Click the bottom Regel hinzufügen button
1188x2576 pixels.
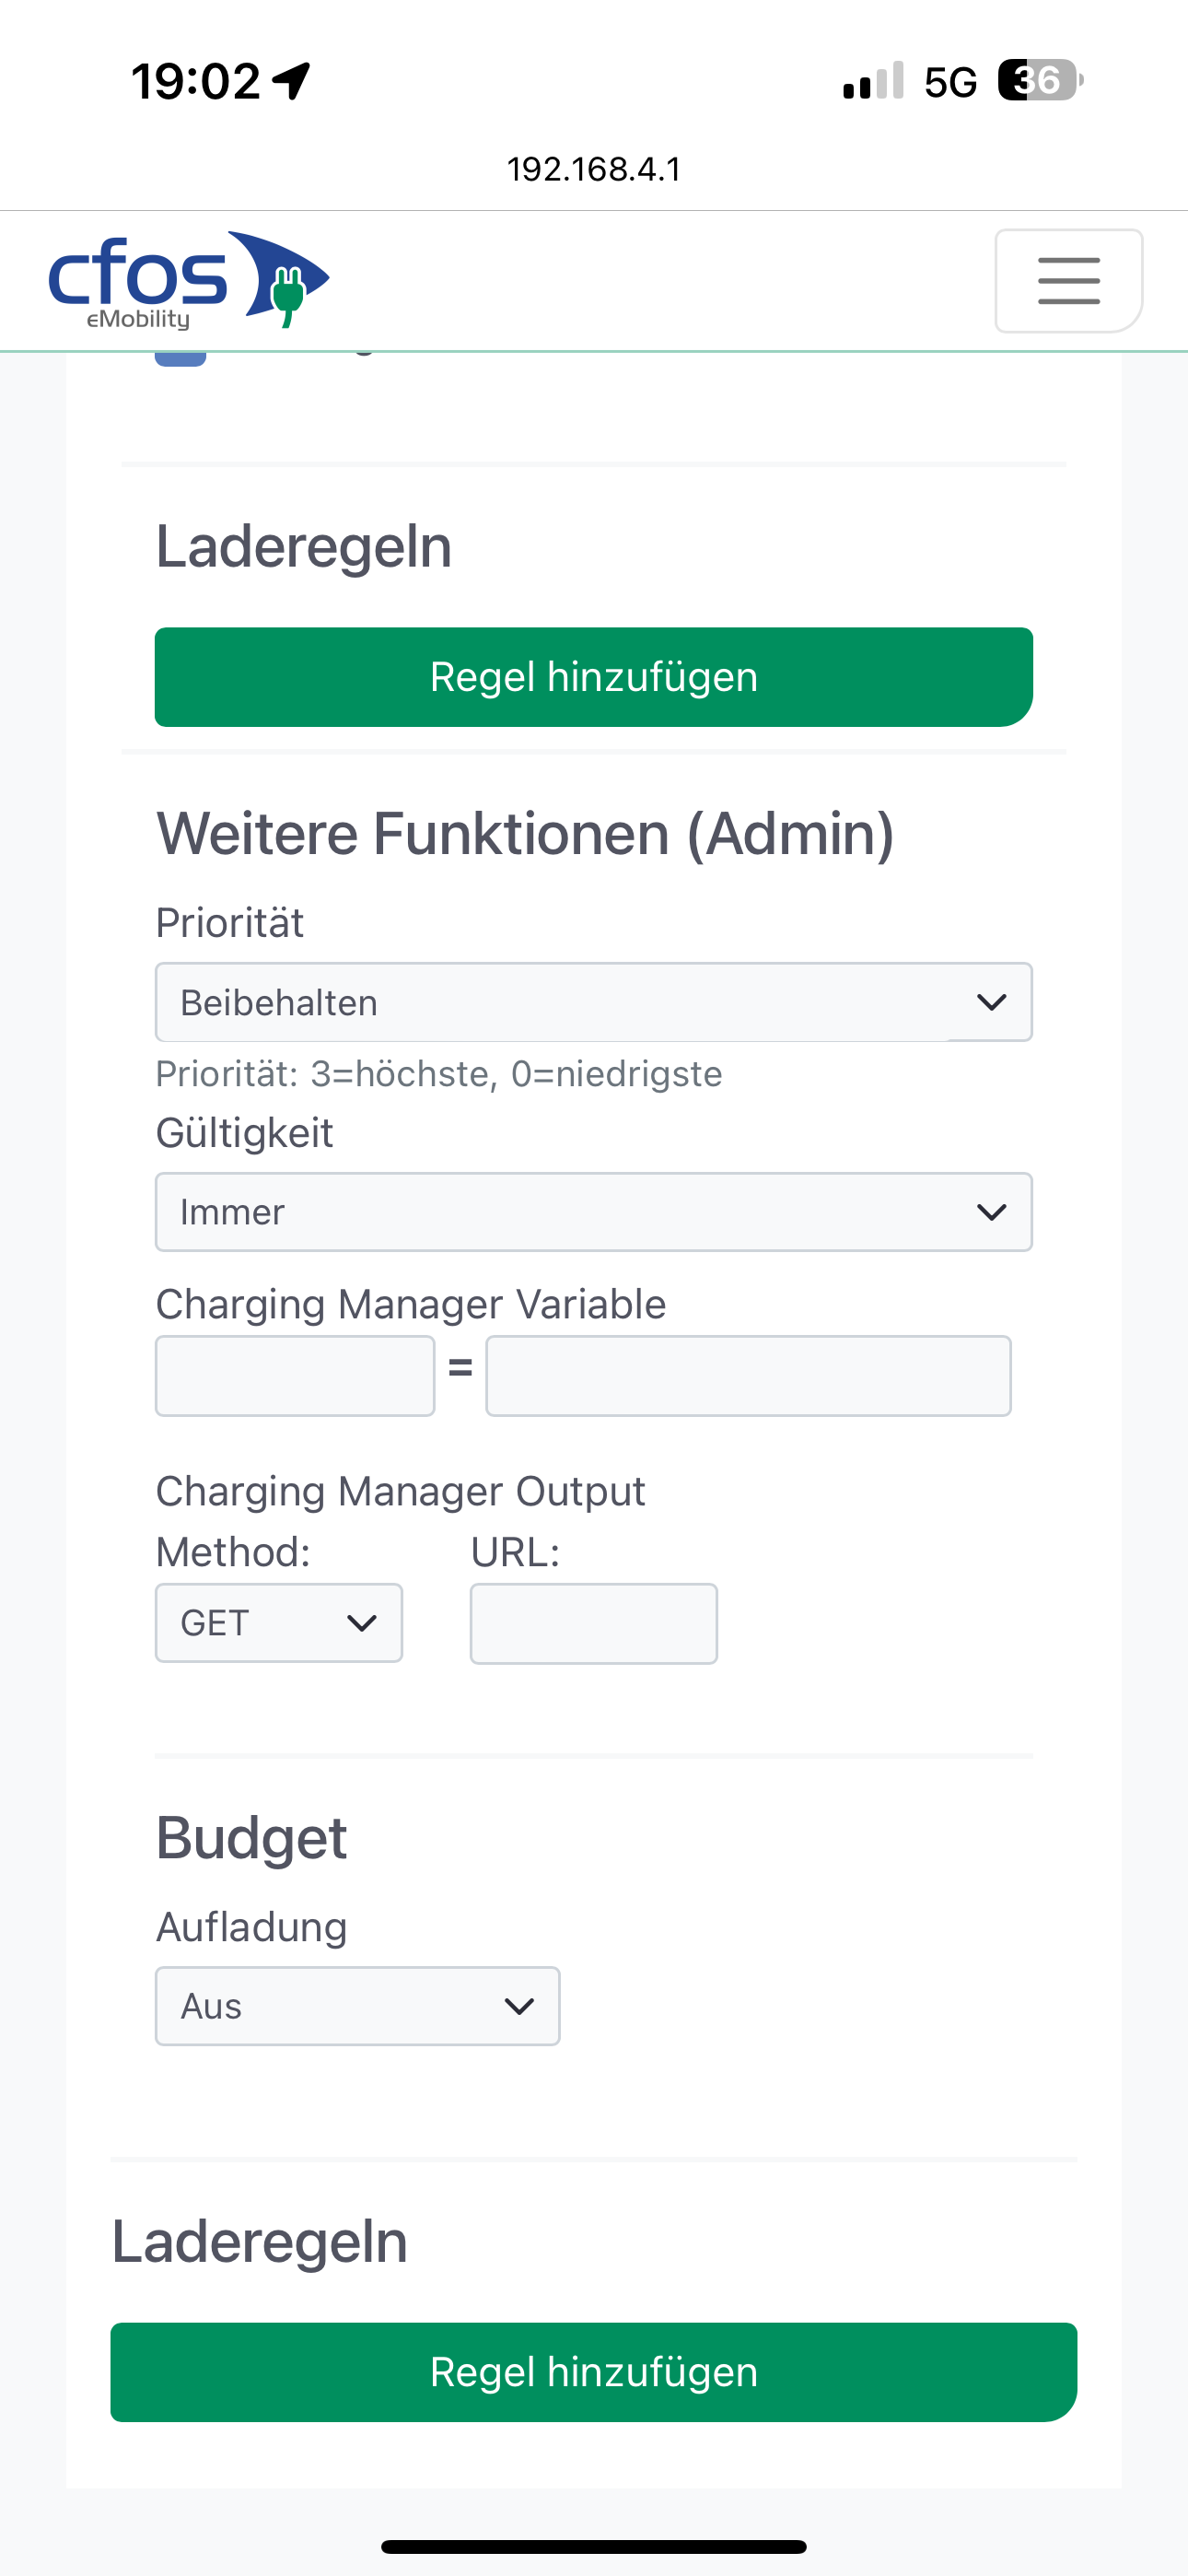tap(594, 2372)
